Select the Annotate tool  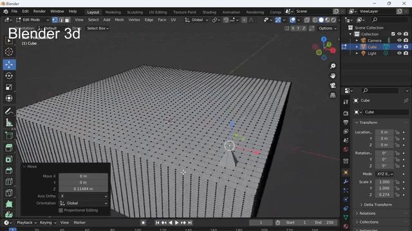point(9,111)
